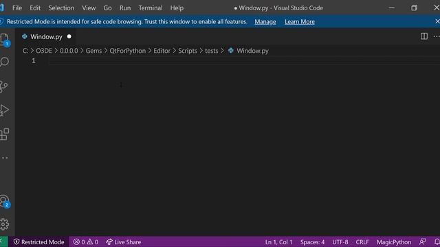Screen dimensions: 440x247
Task: Show additional views ellipsis in activity bar
Action: [x=5, y=158]
